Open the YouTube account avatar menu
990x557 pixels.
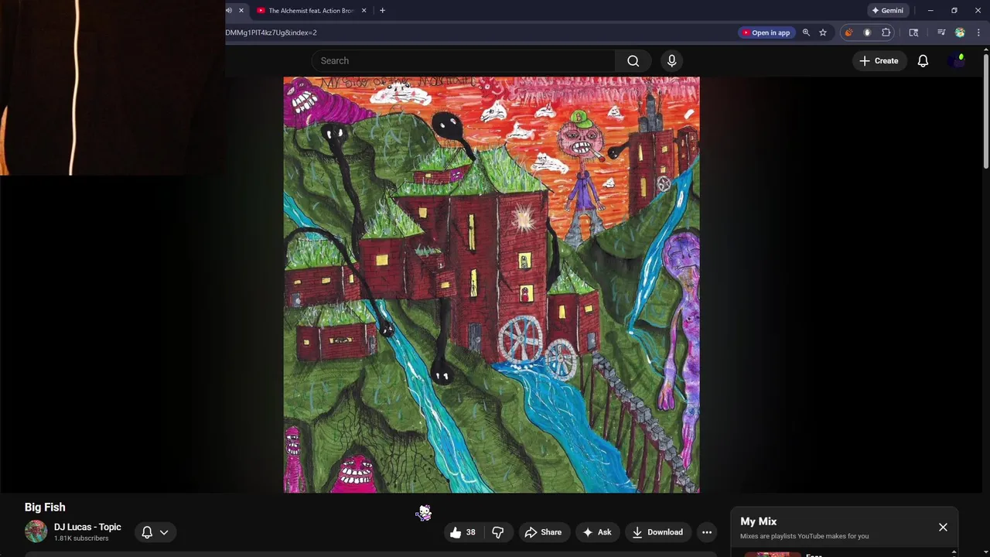958,60
